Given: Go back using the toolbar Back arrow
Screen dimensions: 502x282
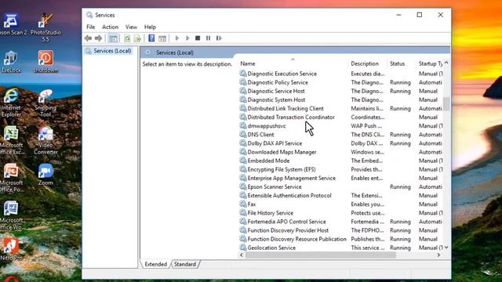Looking at the screenshot, I should (88, 38).
